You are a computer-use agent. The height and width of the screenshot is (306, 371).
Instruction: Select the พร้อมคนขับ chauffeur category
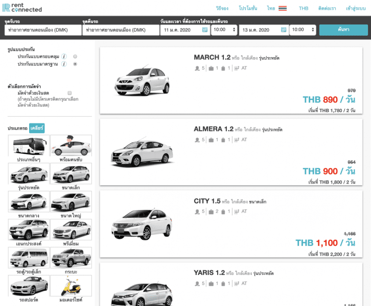pyautogui.click(x=71, y=148)
